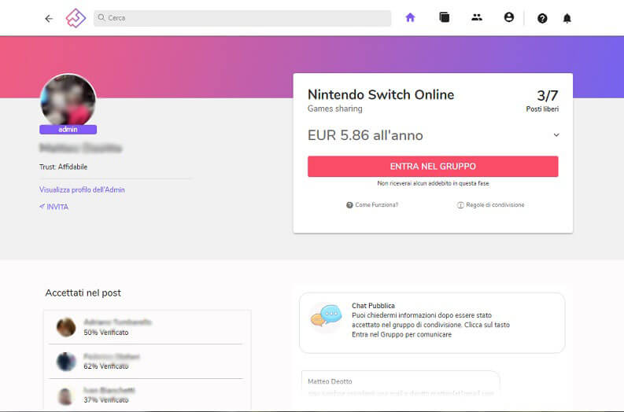Select the member with 50% Verificato

(146, 327)
